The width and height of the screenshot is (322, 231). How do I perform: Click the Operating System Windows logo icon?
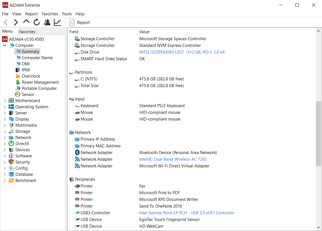(x=11, y=107)
